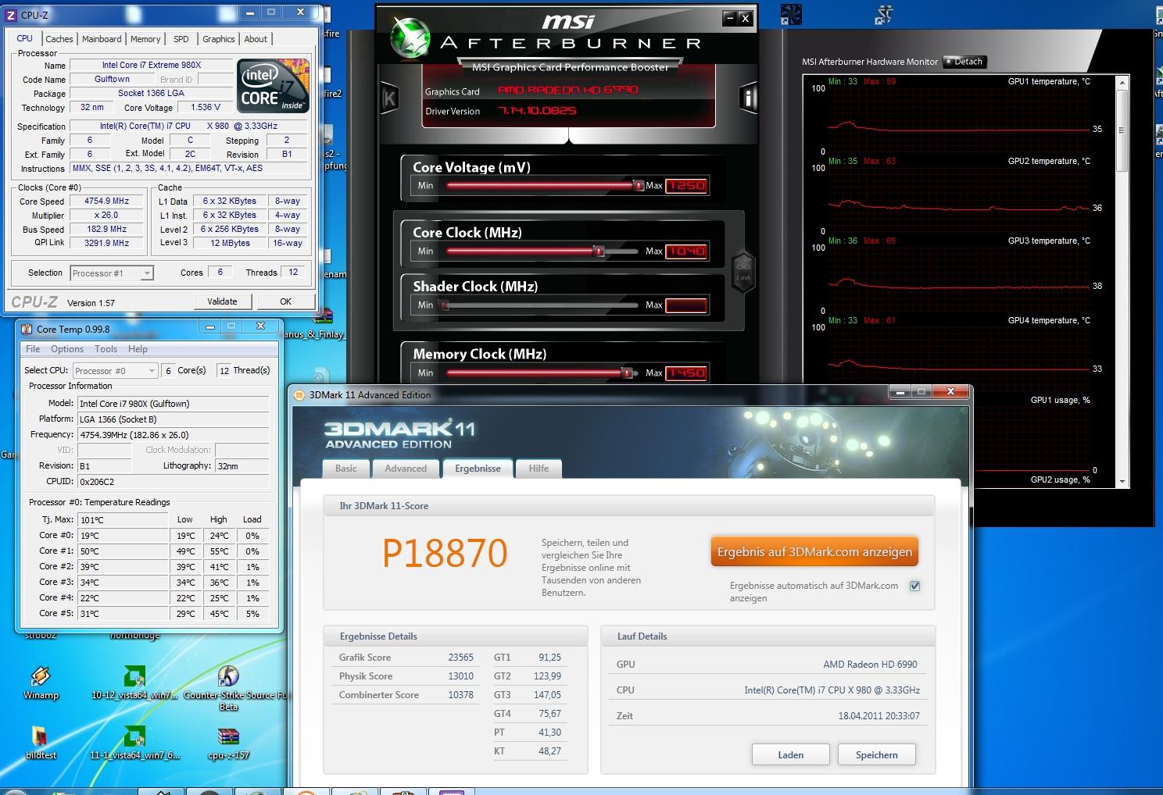Select the CPU tab in CPU-Z

pos(25,38)
